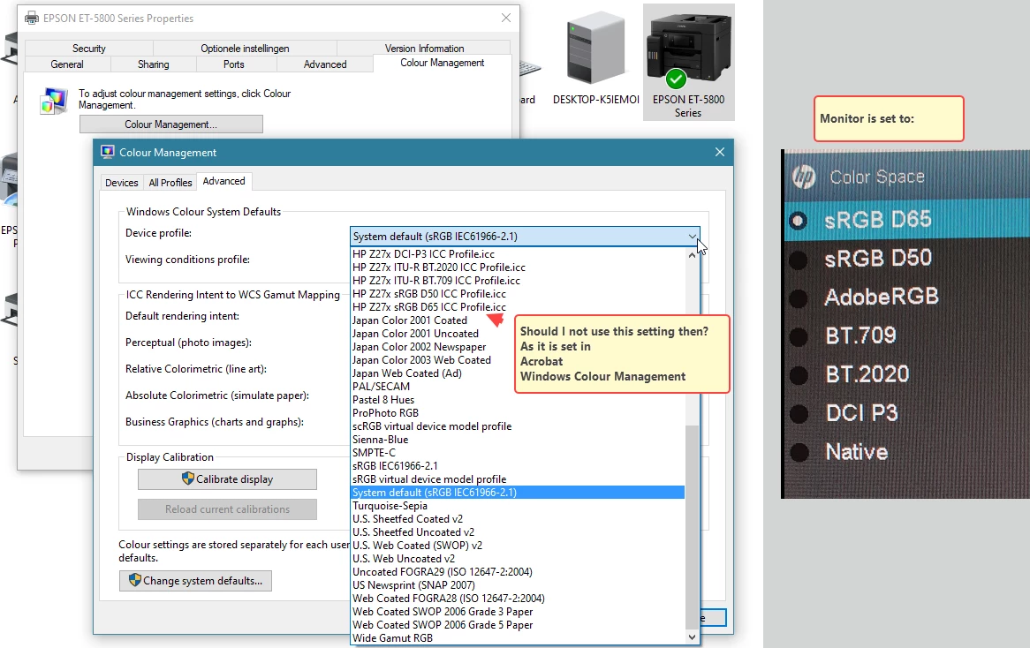Select sRGB D65 radio option on monitor
Viewport: 1030px width, 648px height.
pos(799,221)
